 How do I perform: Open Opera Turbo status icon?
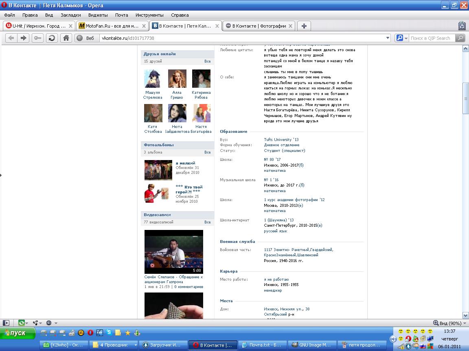point(49,323)
